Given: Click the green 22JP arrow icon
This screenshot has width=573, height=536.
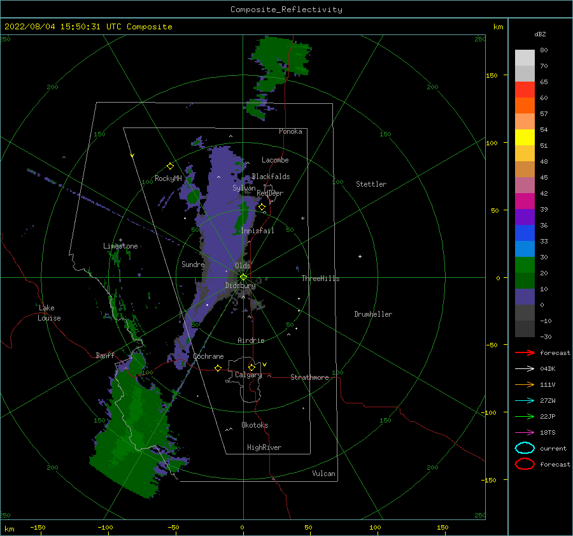Looking at the screenshot, I should tap(525, 416).
